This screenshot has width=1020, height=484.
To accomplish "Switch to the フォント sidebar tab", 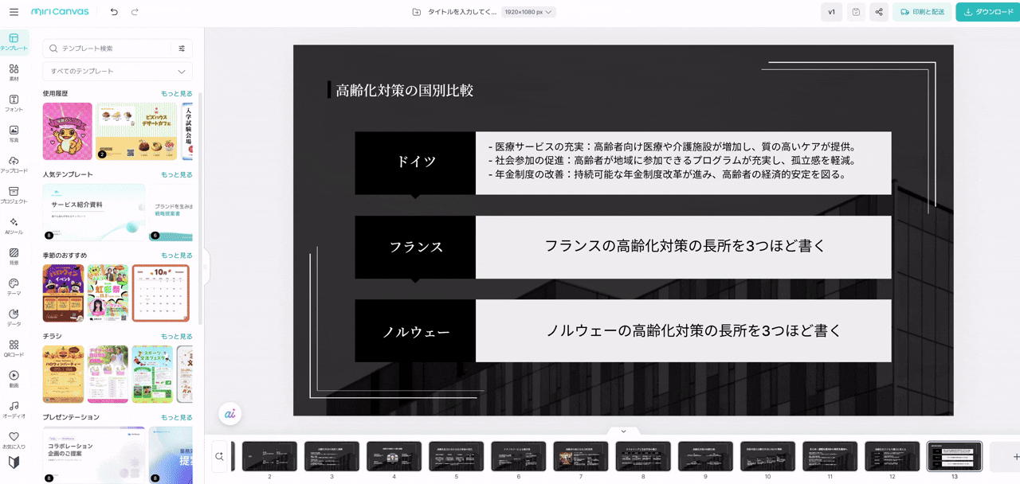I will (x=14, y=103).
